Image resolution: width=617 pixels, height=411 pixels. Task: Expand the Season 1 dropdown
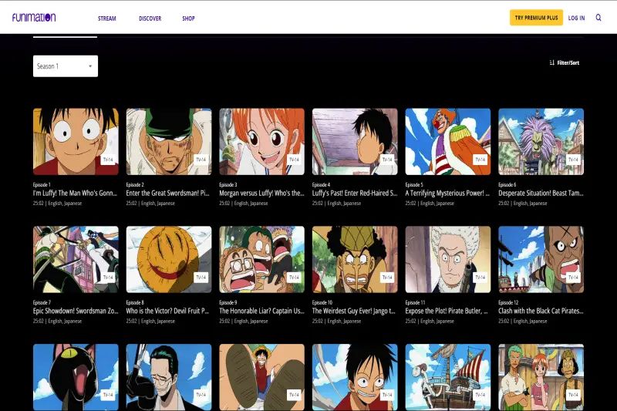pos(66,66)
